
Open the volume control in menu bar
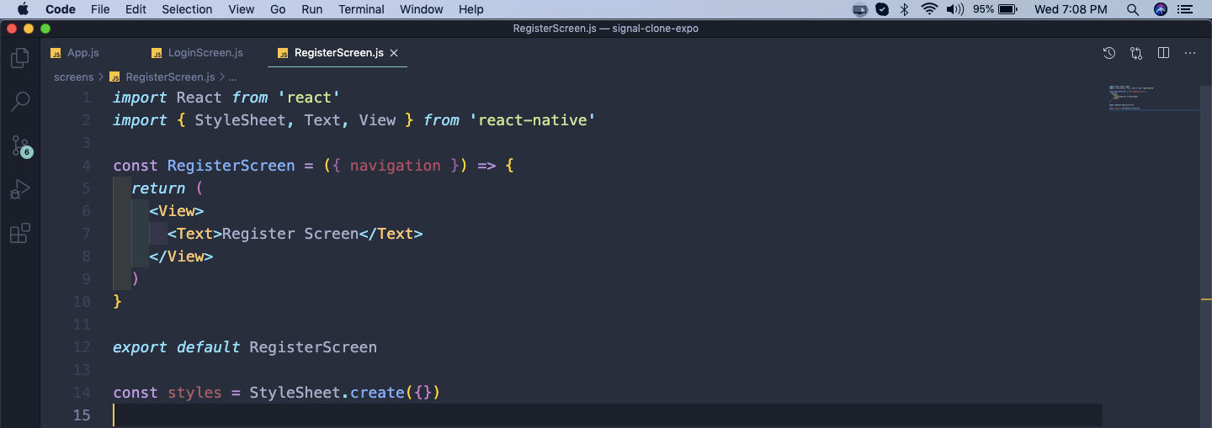coord(955,9)
